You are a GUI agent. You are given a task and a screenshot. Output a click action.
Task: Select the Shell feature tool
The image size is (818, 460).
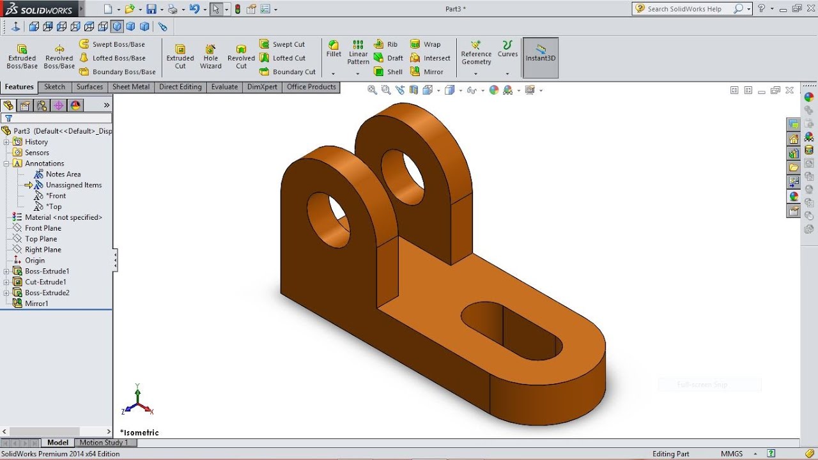pos(388,72)
